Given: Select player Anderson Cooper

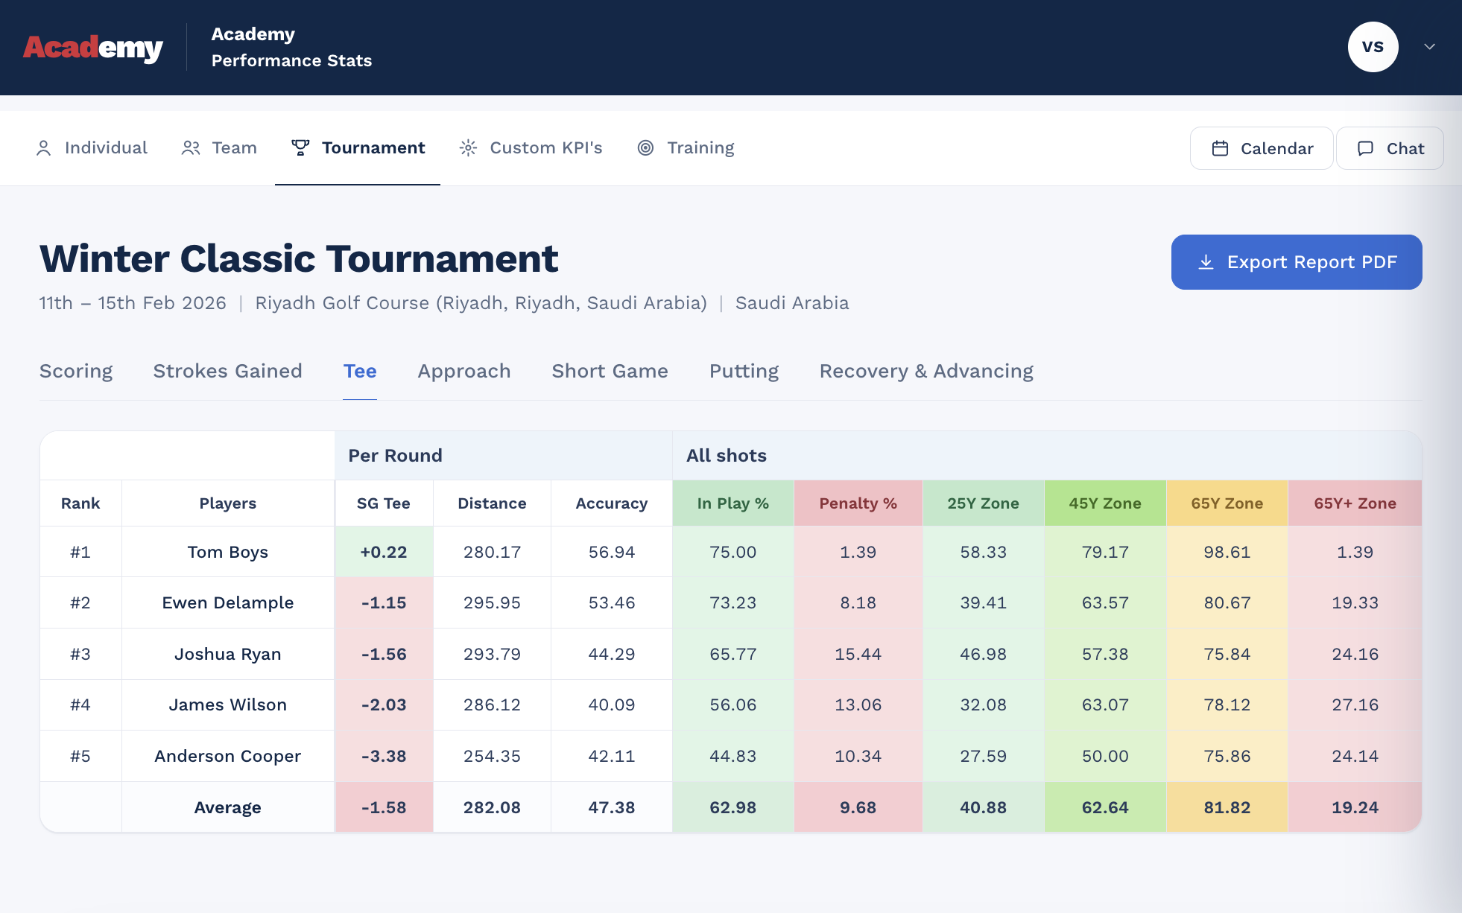Looking at the screenshot, I should (x=228, y=757).
